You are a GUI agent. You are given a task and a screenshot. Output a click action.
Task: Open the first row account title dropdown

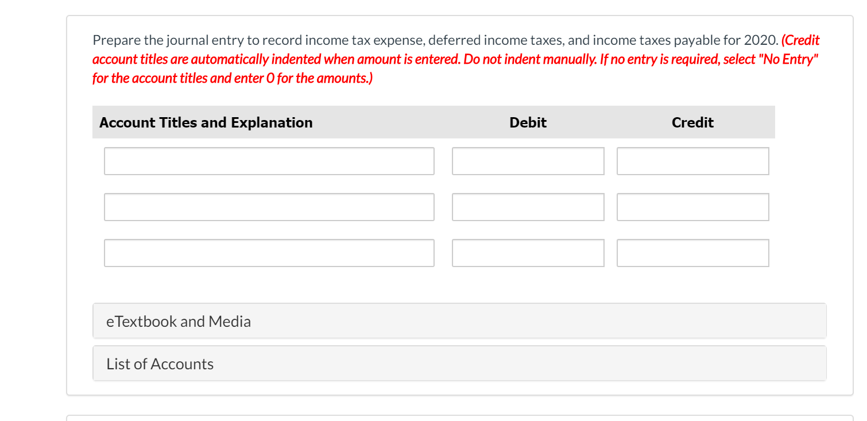click(x=269, y=161)
